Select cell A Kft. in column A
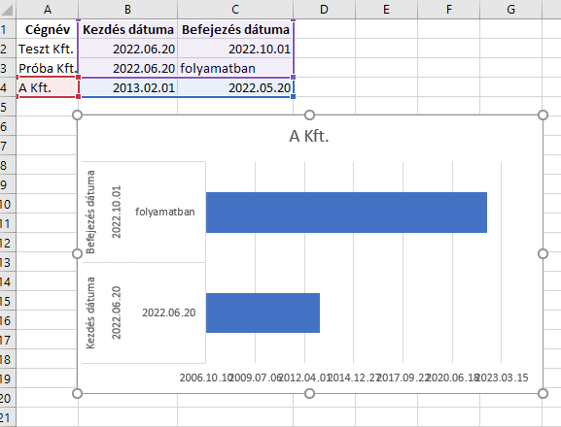Image resolution: width=561 pixels, height=427 pixels. point(48,87)
